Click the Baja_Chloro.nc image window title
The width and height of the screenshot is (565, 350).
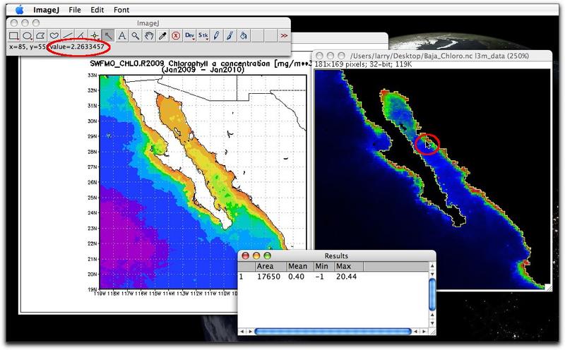(439, 56)
